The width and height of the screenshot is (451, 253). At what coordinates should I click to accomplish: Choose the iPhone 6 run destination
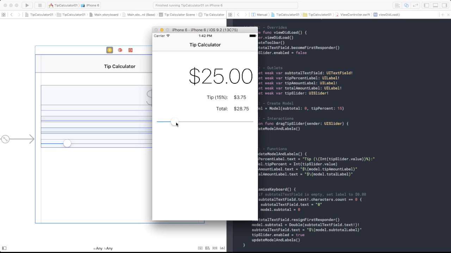pos(90,5)
